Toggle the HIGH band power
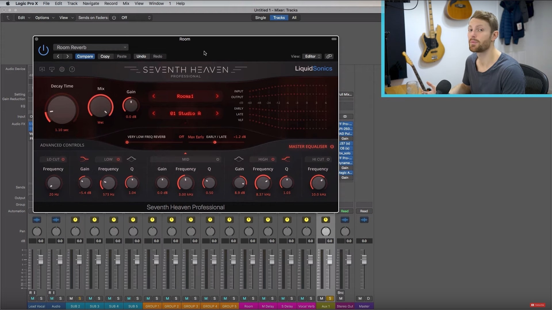 [x=273, y=159]
